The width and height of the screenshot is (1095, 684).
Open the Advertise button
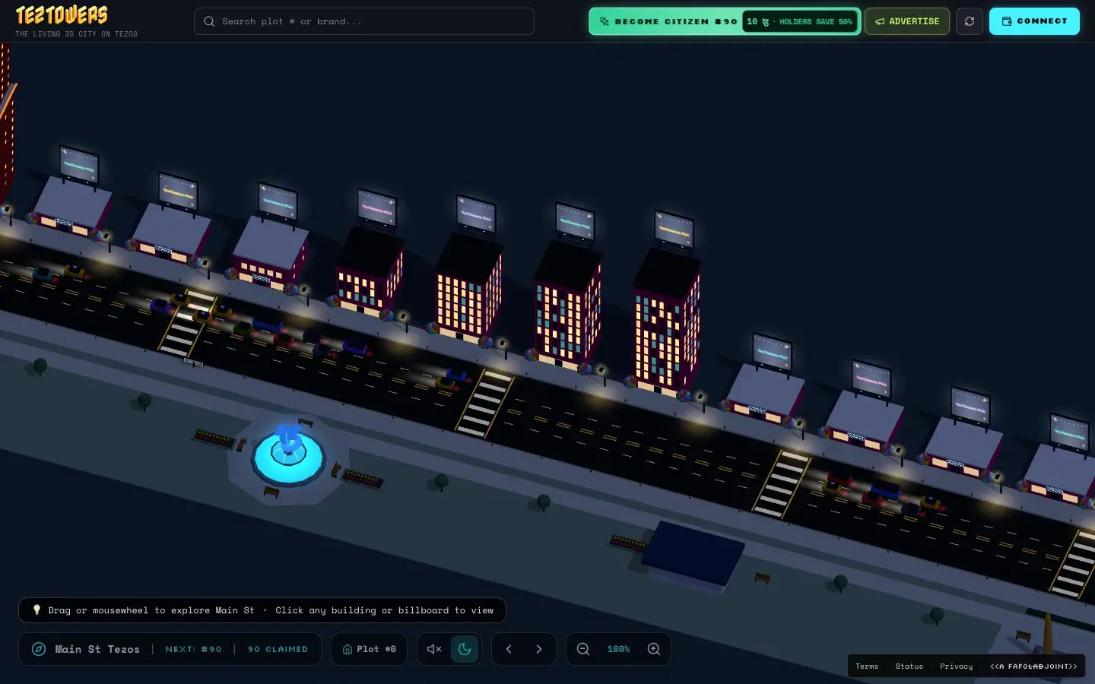tap(907, 21)
